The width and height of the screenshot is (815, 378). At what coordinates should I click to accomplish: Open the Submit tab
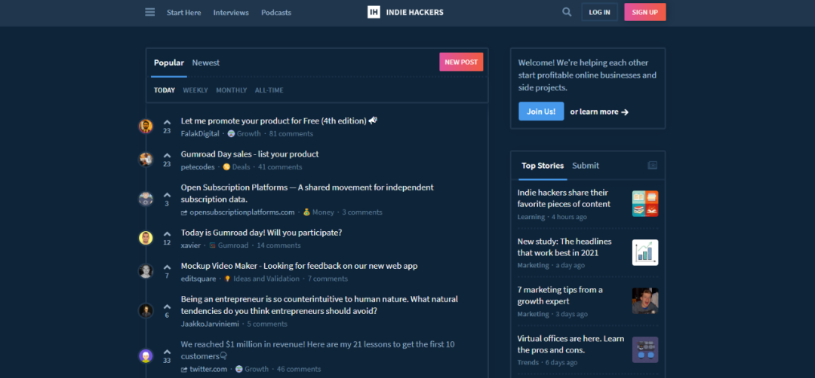[x=586, y=166]
